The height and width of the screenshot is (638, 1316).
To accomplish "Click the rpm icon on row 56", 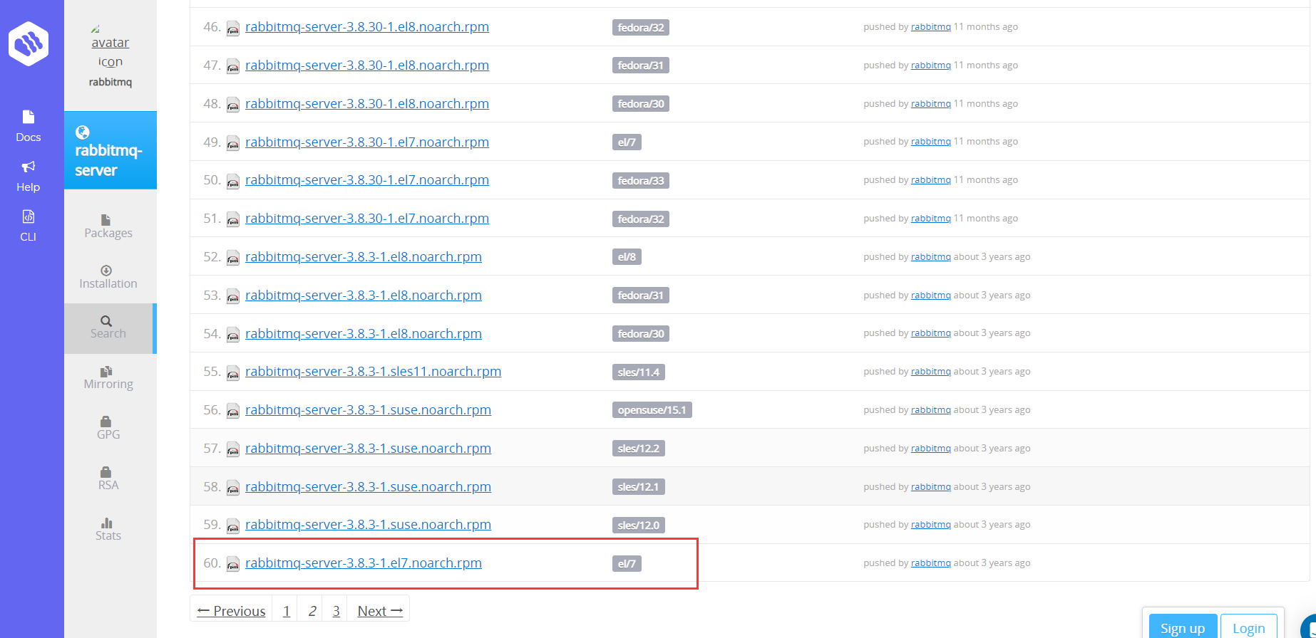I will [233, 412].
